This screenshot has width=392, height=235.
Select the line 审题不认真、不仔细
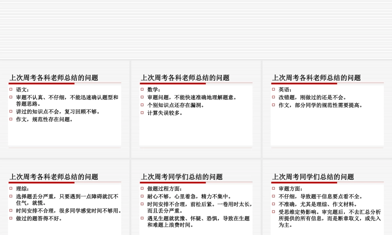tap(67, 101)
